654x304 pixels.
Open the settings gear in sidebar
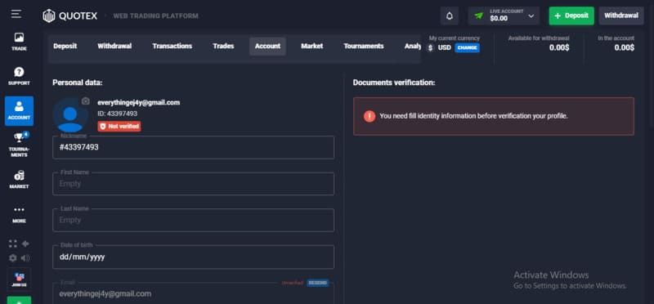13,258
